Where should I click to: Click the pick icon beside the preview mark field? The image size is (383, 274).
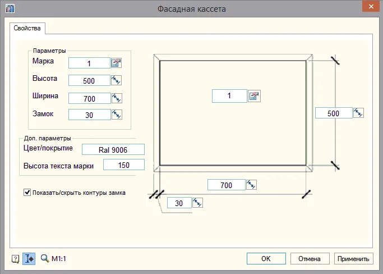(254, 96)
